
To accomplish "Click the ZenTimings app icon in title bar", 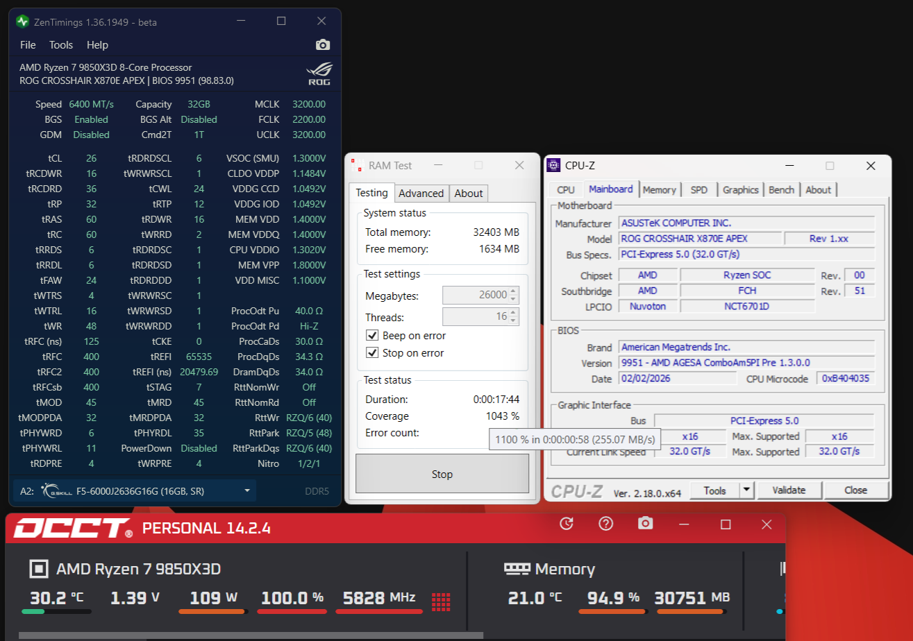I will (23, 22).
